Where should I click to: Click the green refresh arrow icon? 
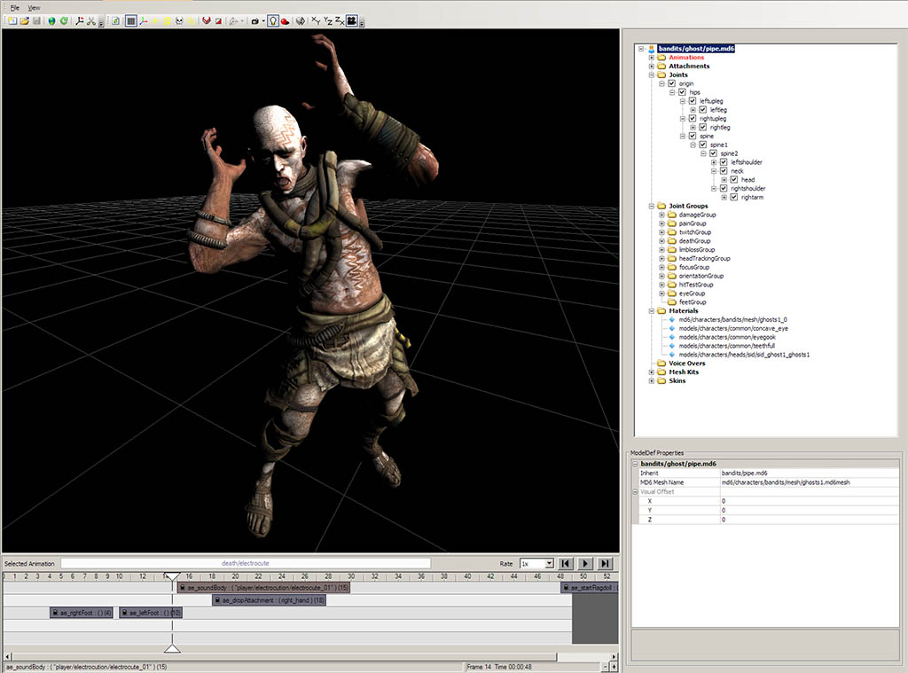[64, 21]
